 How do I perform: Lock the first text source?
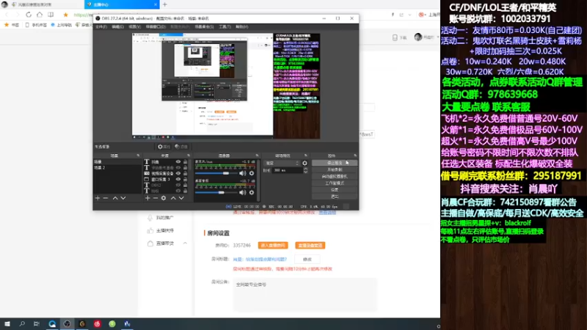[x=185, y=162]
